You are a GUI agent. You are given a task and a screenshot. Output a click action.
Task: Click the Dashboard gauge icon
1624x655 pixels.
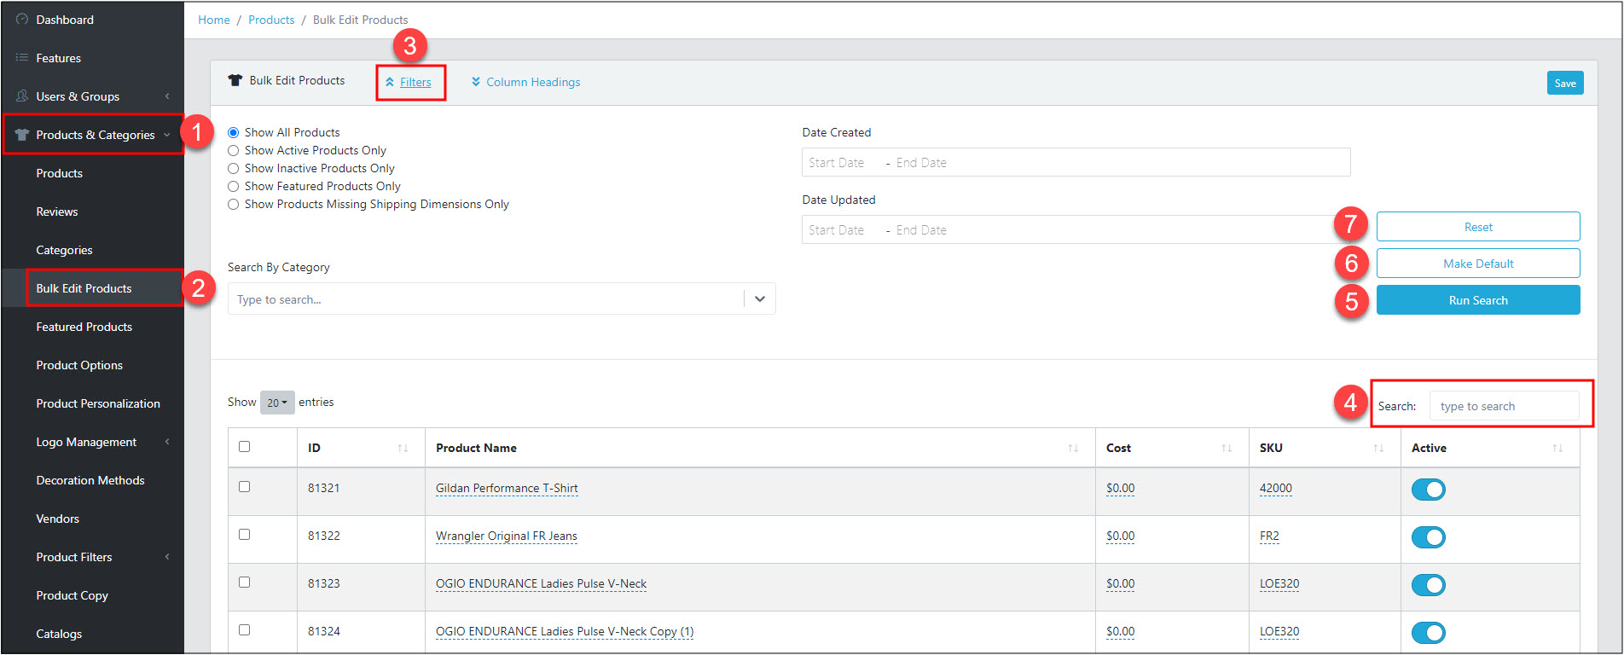pyautogui.click(x=22, y=20)
